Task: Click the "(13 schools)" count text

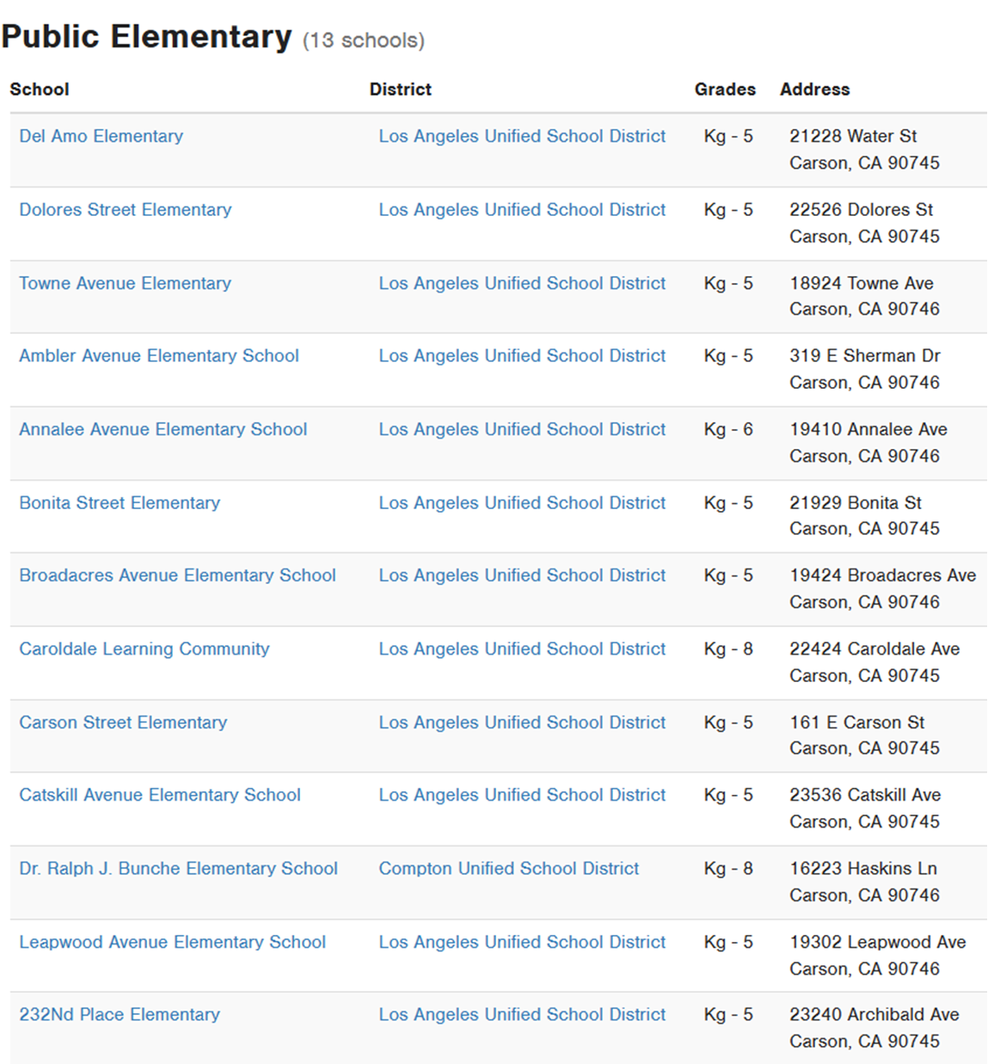Action: pyautogui.click(x=364, y=40)
